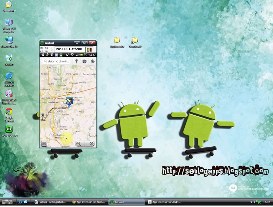Maximize the Android VNC window

pyautogui.click(x=84, y=43)
